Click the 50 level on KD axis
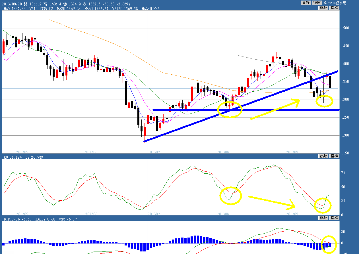The height and width of the screenshot is (254, 359). coord(343,187)
